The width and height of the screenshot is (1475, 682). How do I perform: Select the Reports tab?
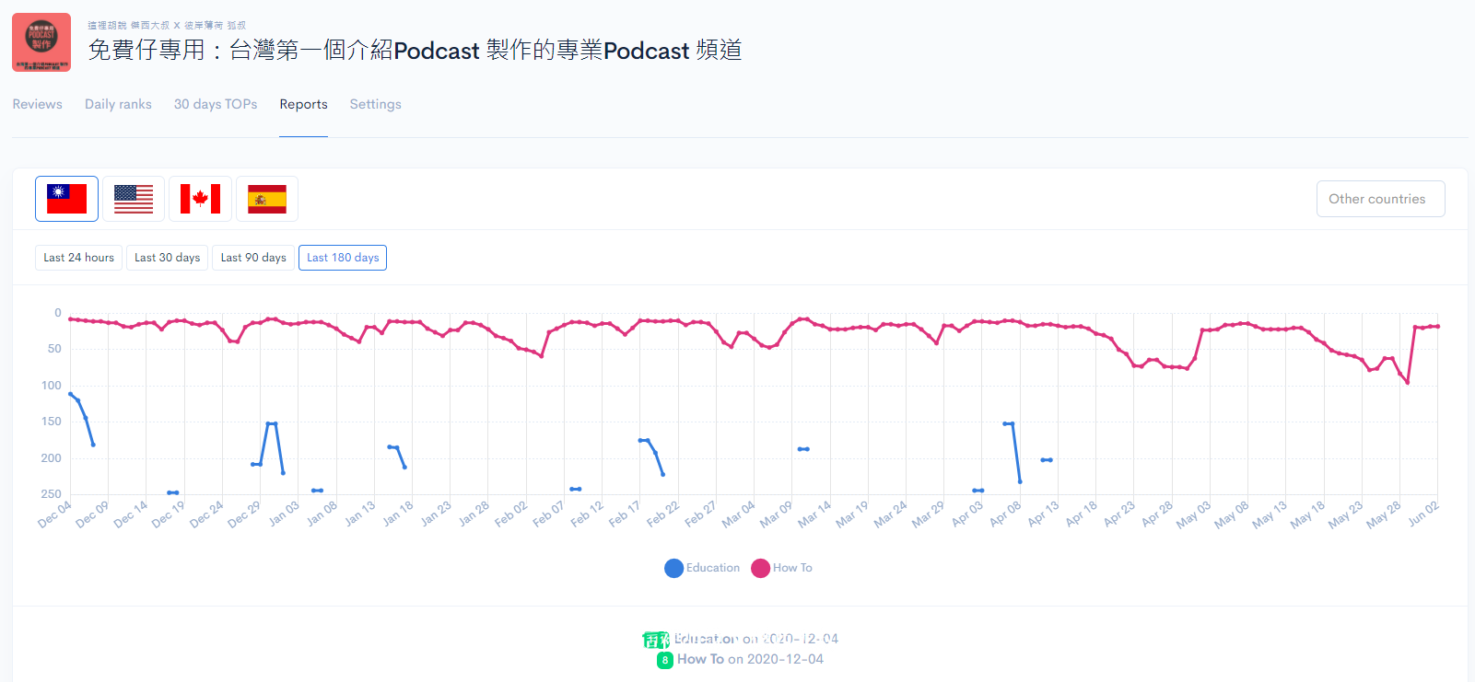pyautogui.click(x=304, y=104)
